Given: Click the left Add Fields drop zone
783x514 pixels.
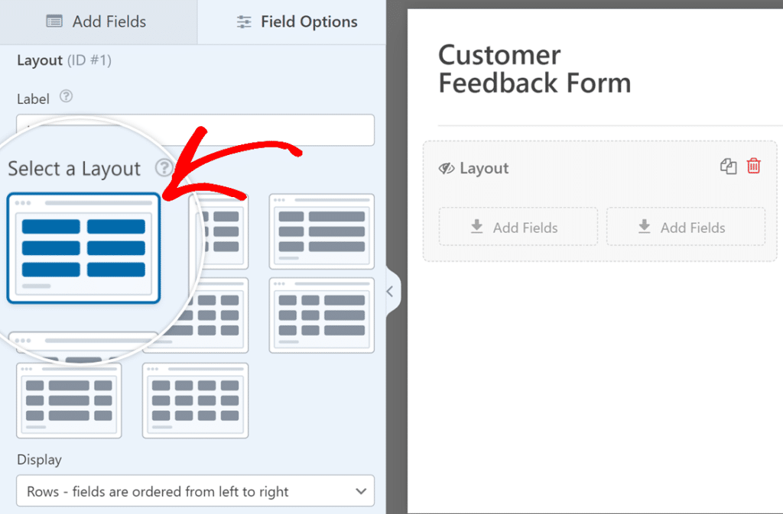Looking at the screenshot, I should click(518, 227).
